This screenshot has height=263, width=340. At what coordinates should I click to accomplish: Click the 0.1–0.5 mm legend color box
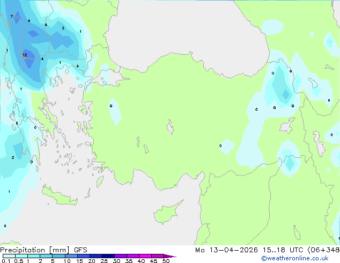pyautogui.click(x=9, y=256)
